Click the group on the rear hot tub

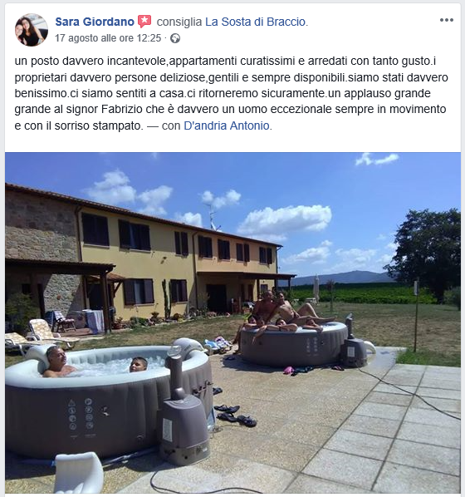[x=282, y=312]
